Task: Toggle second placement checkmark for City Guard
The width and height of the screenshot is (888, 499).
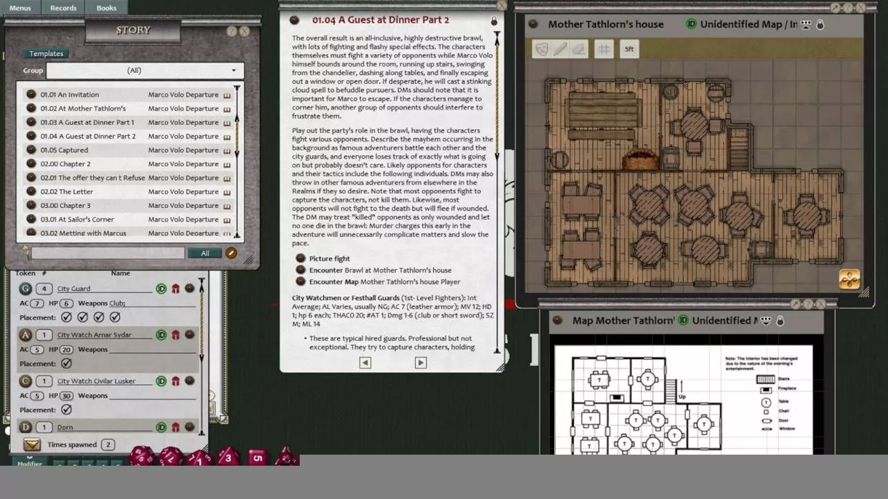Action: pos(83,317)
